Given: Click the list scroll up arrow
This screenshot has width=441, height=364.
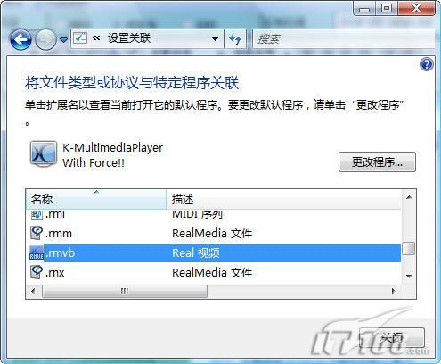Looking at the screenshot, I should click(x=409, y=197).
